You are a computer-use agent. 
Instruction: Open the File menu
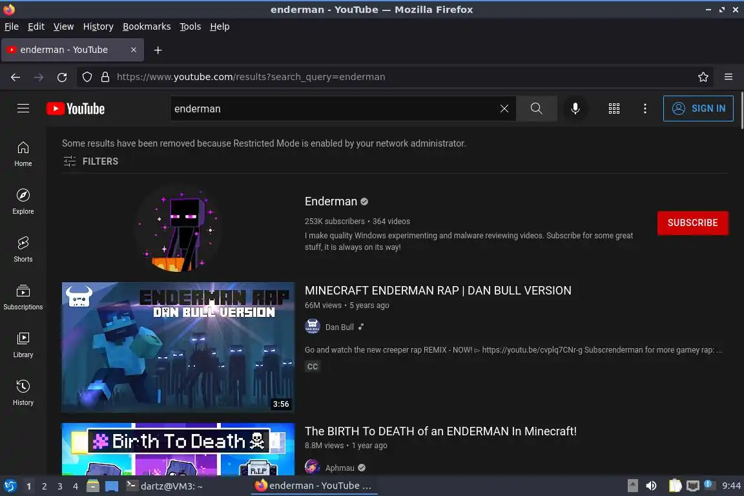coord(12,26)
